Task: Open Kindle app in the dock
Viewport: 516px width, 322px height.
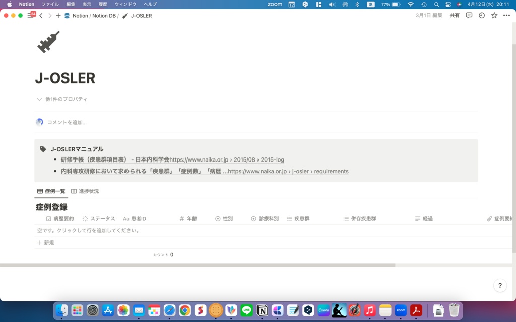Action: pyautogui.click(x=339, y=310)
